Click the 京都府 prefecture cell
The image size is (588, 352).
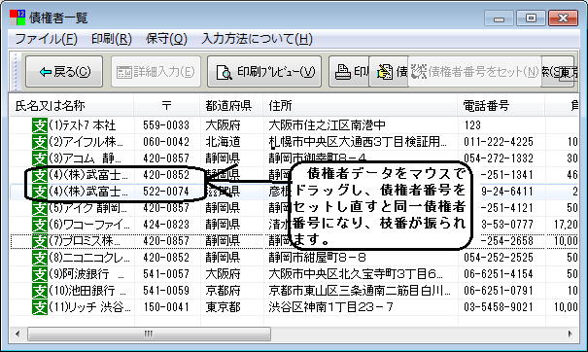coord(223,291)
